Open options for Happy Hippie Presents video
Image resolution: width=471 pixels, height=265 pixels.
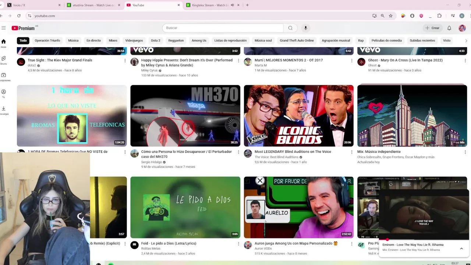(238, 60)
